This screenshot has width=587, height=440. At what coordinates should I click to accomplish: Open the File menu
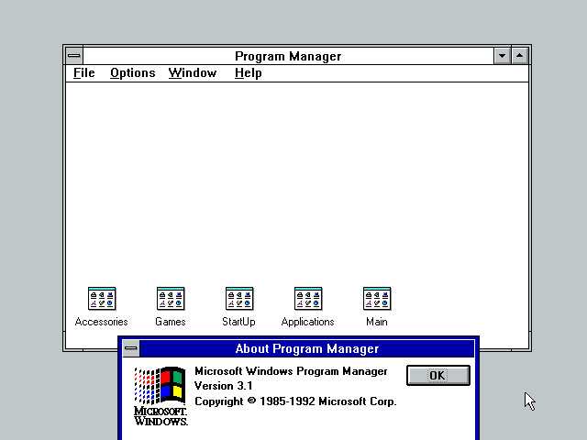[84, 73]
